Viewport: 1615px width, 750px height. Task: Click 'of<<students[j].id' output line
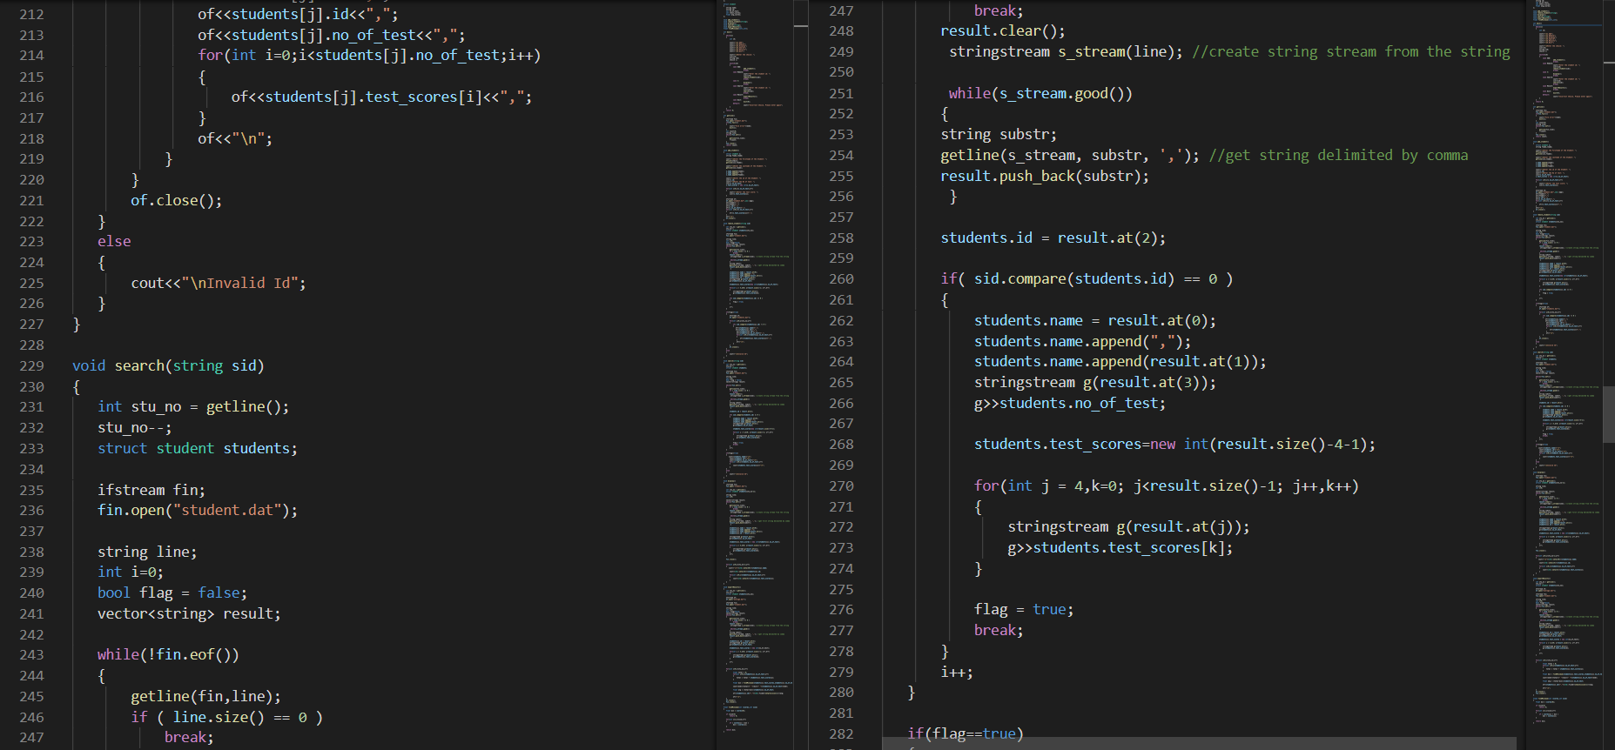[x=298, y=14]
